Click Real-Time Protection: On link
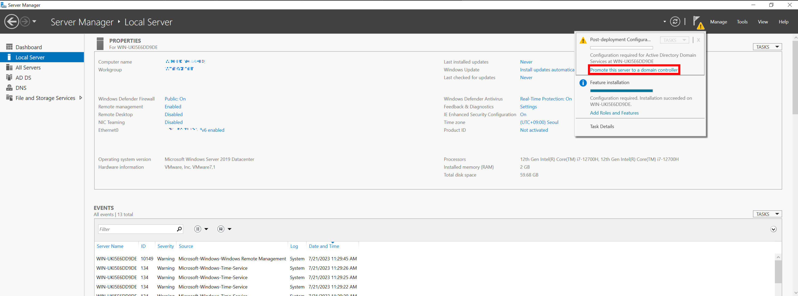 coord(546,99)
